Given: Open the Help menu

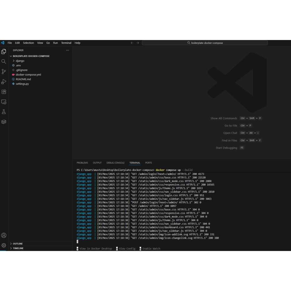Looking at the screenshot, I should 77,43.
